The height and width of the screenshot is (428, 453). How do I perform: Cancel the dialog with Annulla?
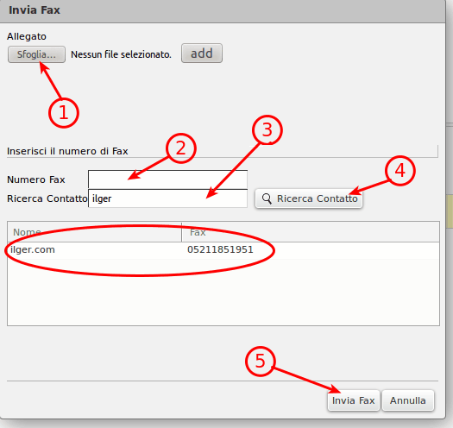coord(408,400)
